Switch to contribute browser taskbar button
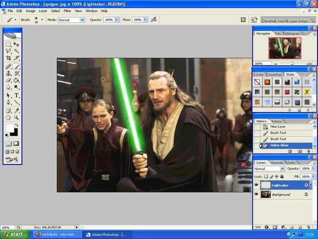 (x=57, y=234)
